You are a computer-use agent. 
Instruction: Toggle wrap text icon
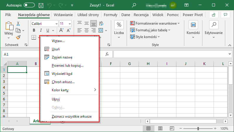(101, 23)
